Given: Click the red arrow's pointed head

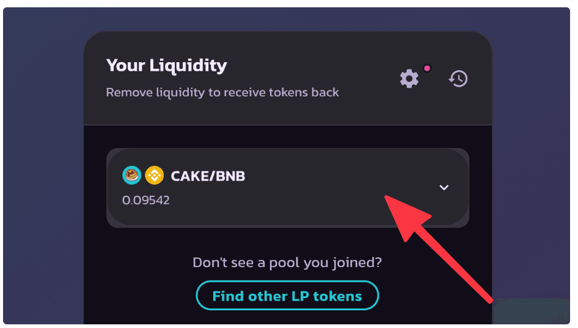Looking at the screenshot, I should (x=391, y=202).
